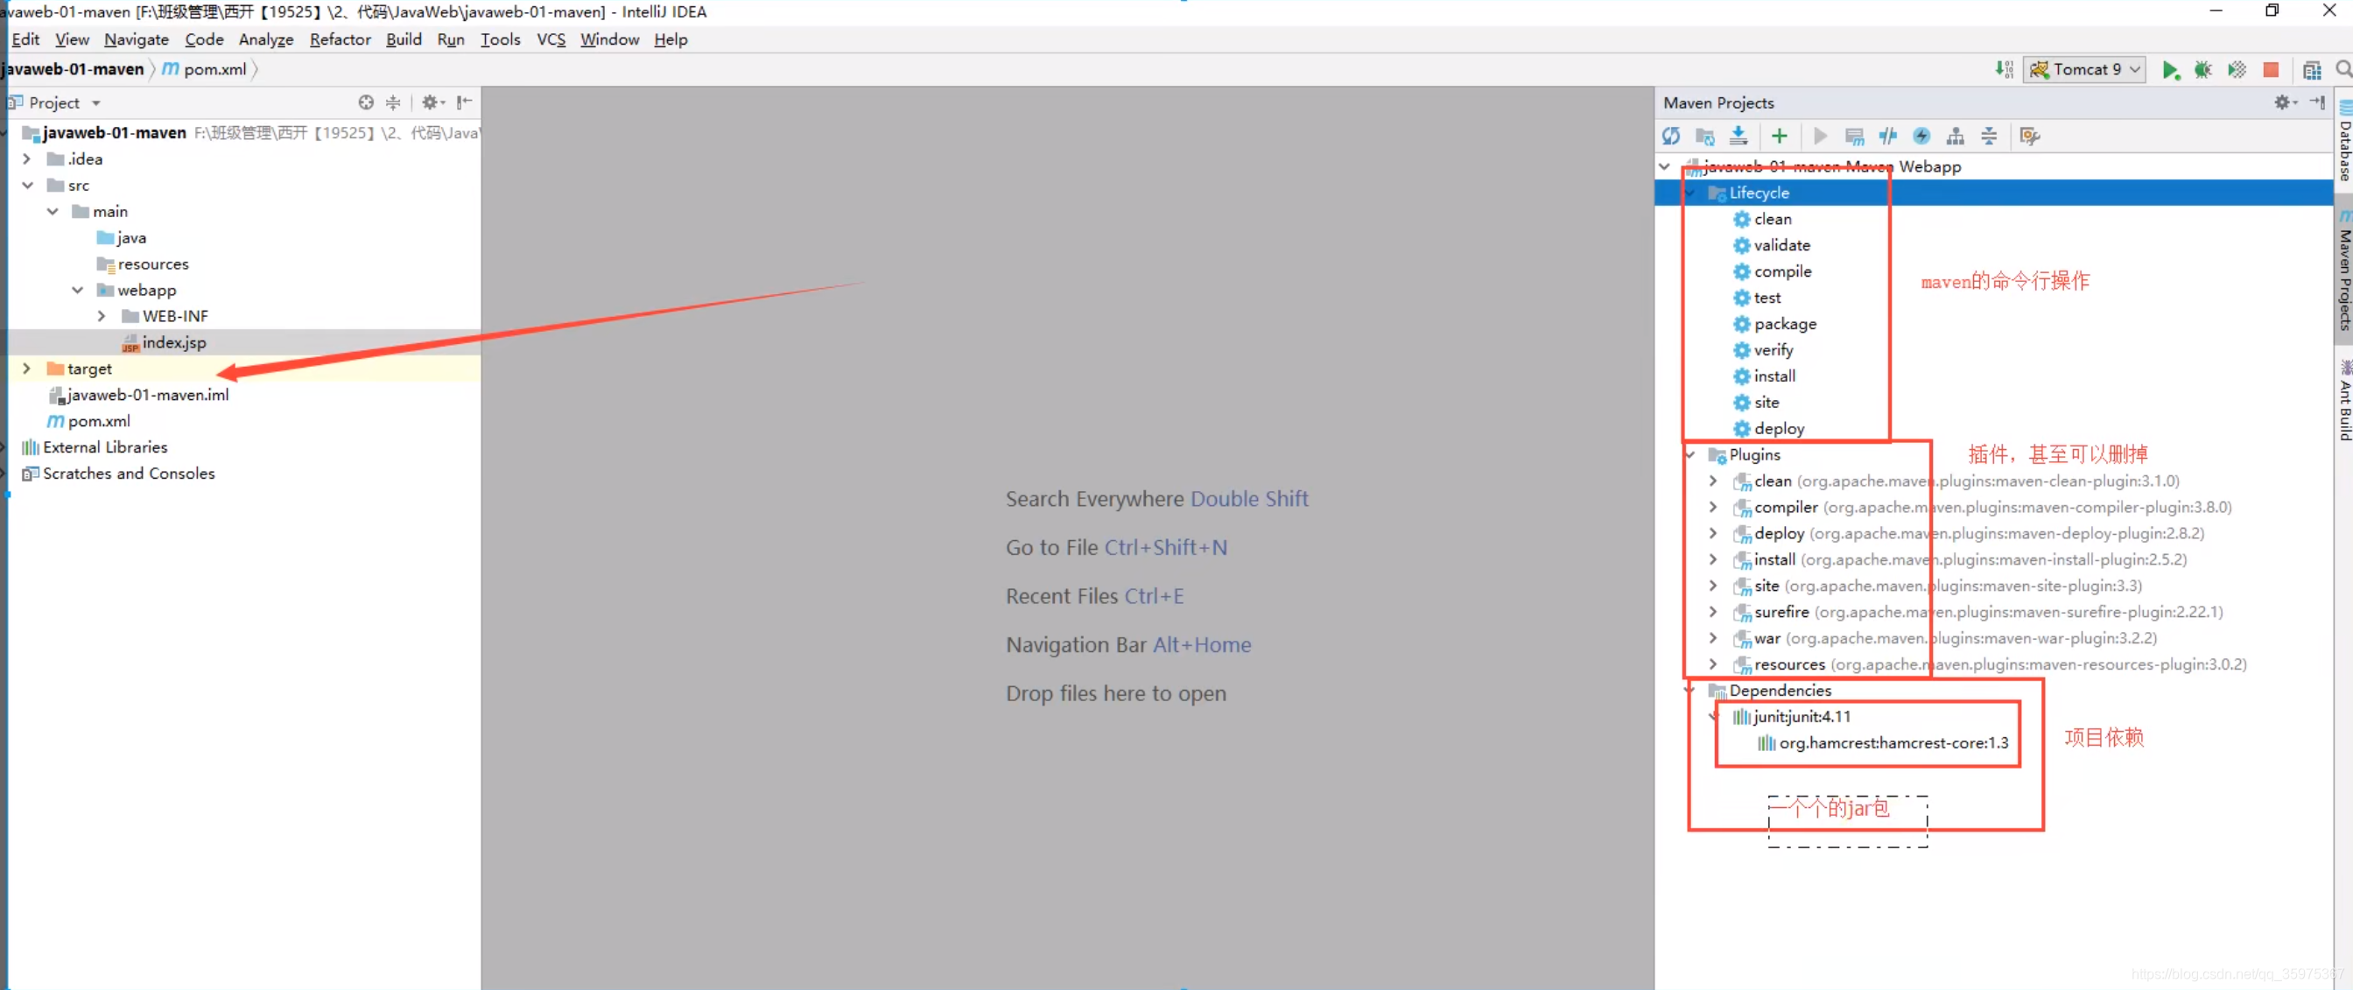2353x990 pixels.
Task: Toggle Database tool window side tab
Action: 2344,142
